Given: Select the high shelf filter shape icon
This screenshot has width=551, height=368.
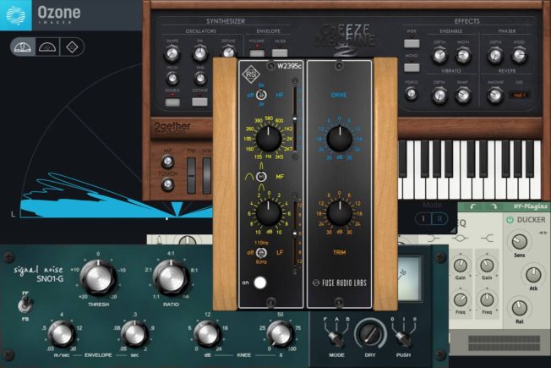Looking at the screenshot, I should click(x=487, y=239).
